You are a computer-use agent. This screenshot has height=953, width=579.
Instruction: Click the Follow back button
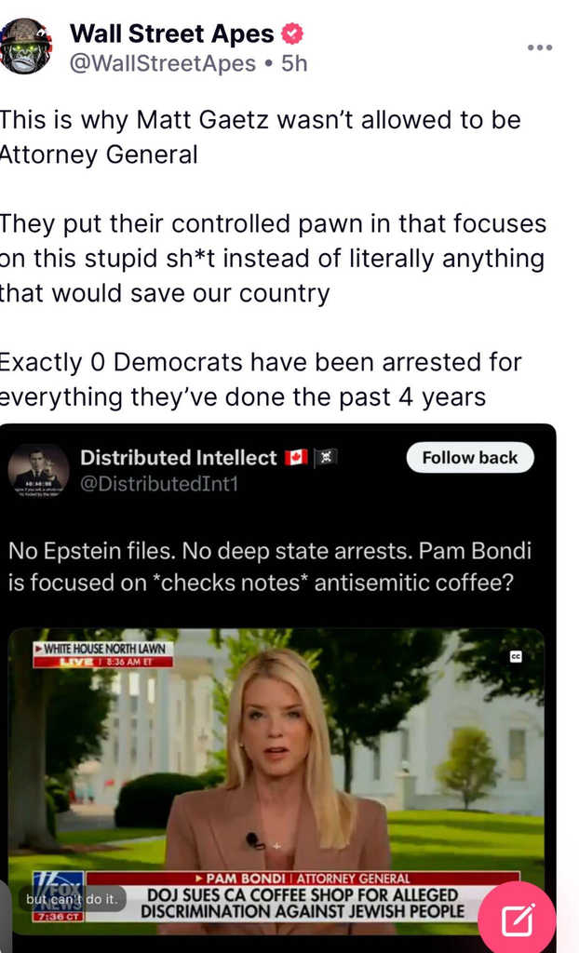[x=469, y=458]
